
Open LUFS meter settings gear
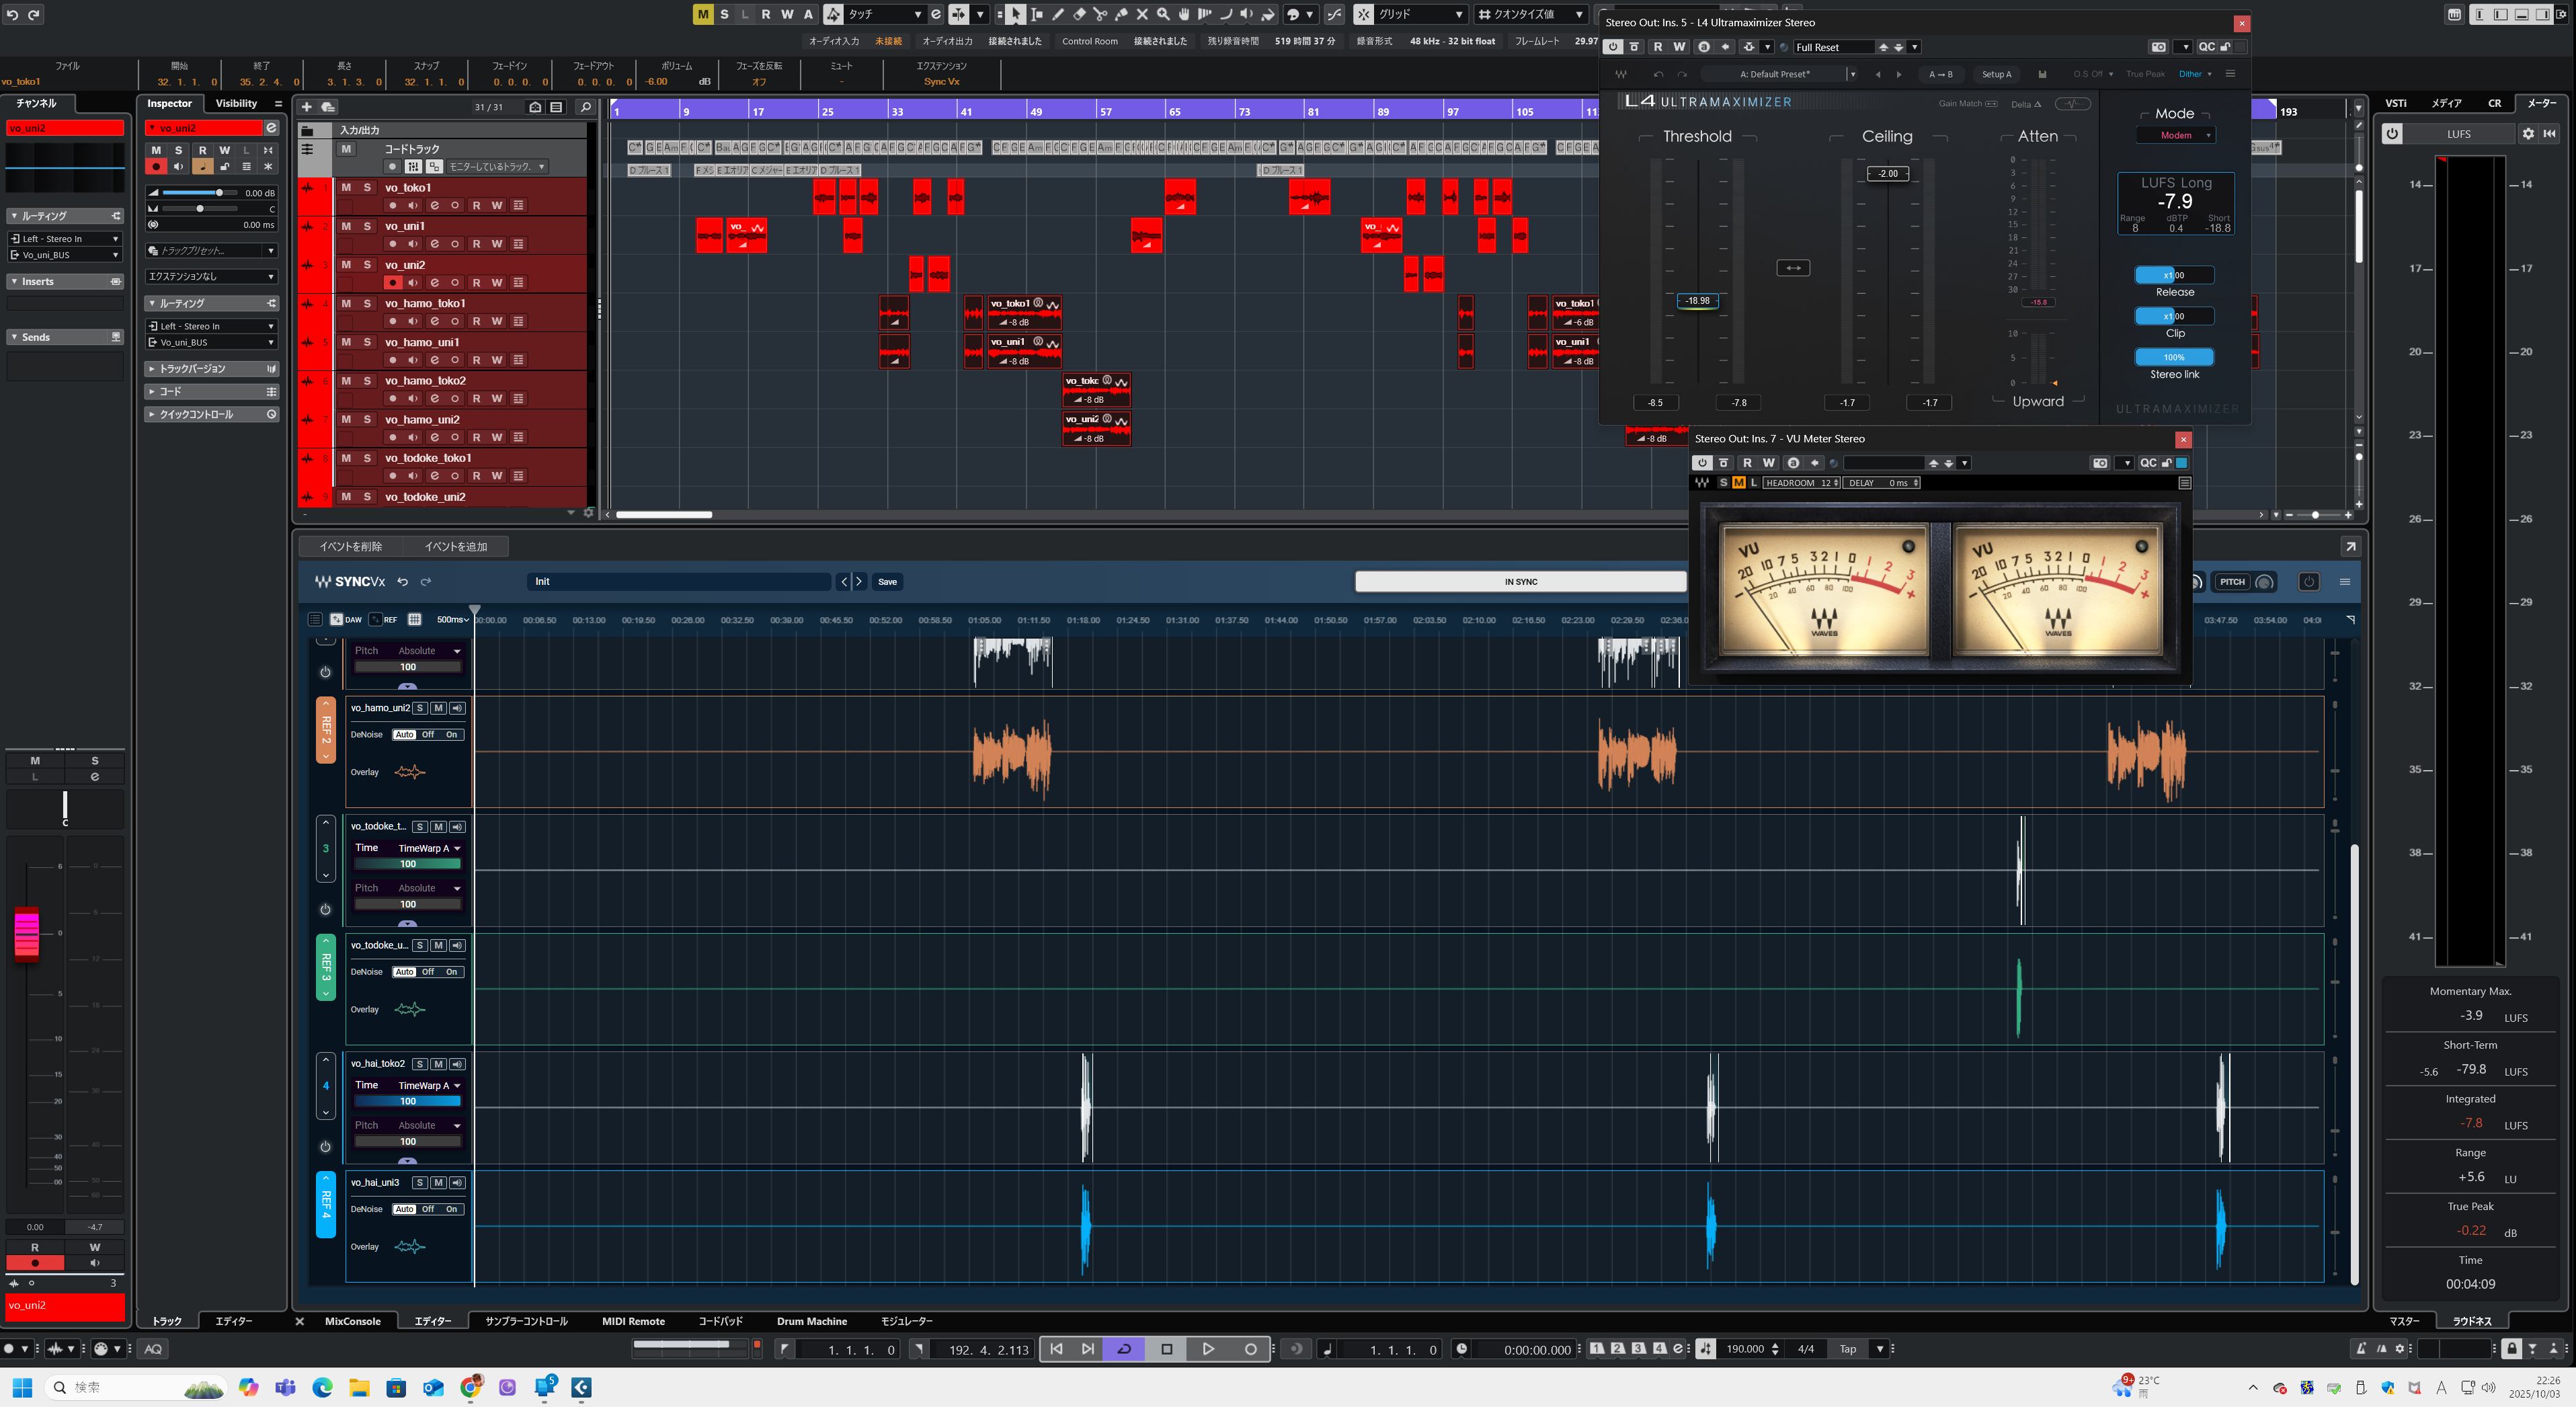[2528, 133]
